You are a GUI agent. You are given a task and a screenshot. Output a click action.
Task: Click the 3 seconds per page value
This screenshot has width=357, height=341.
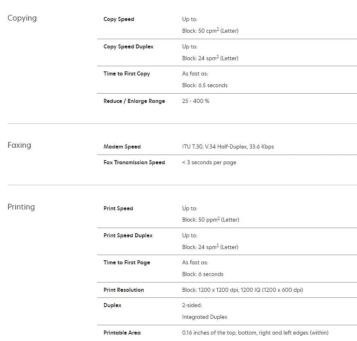coord(209,163)
